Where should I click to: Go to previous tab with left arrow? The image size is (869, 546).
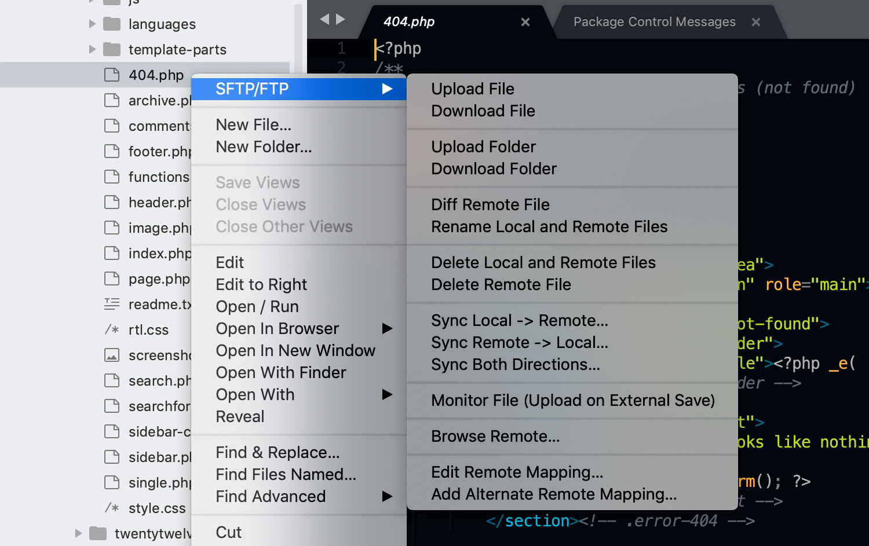pos(324,19)
